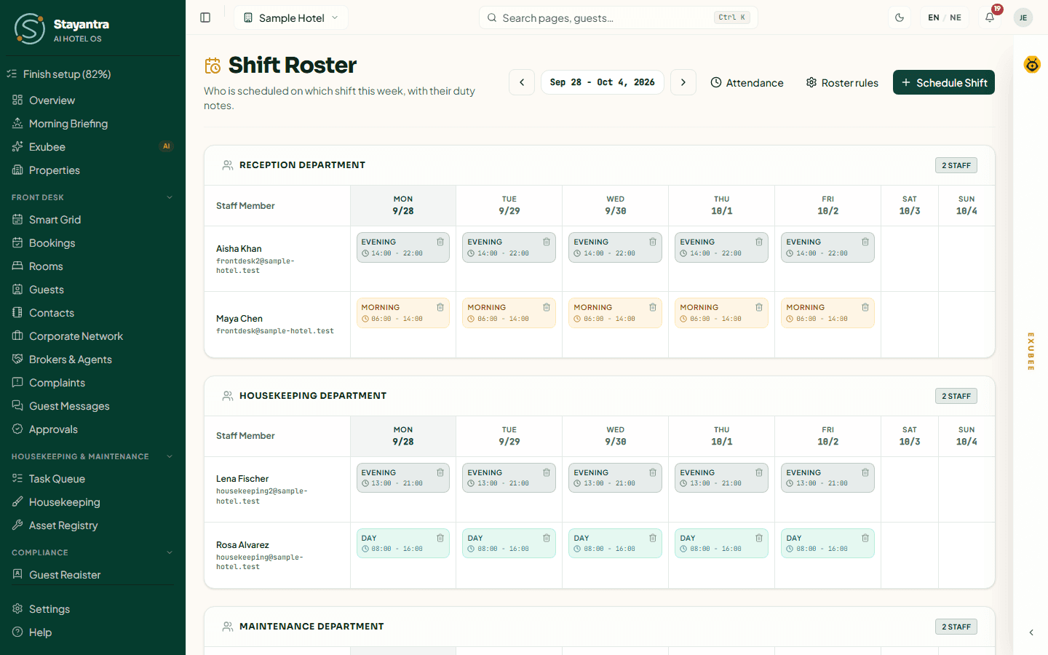Viewport: 1048px width, 655px height.
Task: Open the notifications bell
Action: [x=990, y=17]
